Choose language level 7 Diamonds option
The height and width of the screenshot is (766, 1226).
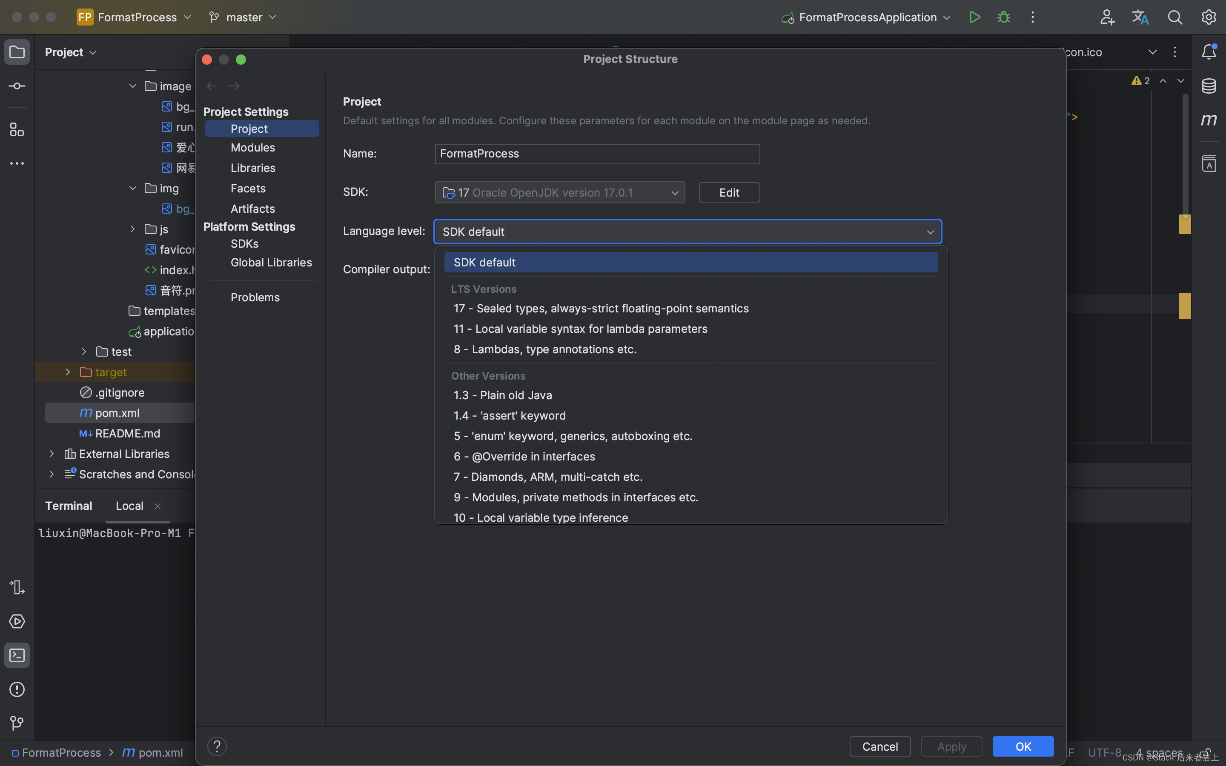[x=691, y=477]
